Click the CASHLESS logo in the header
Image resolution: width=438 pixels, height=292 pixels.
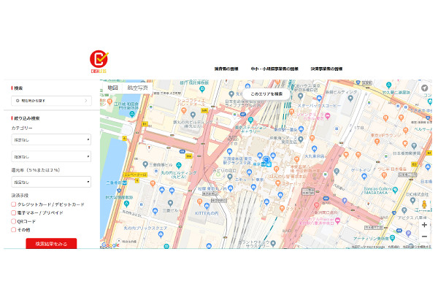click(99, 61)
